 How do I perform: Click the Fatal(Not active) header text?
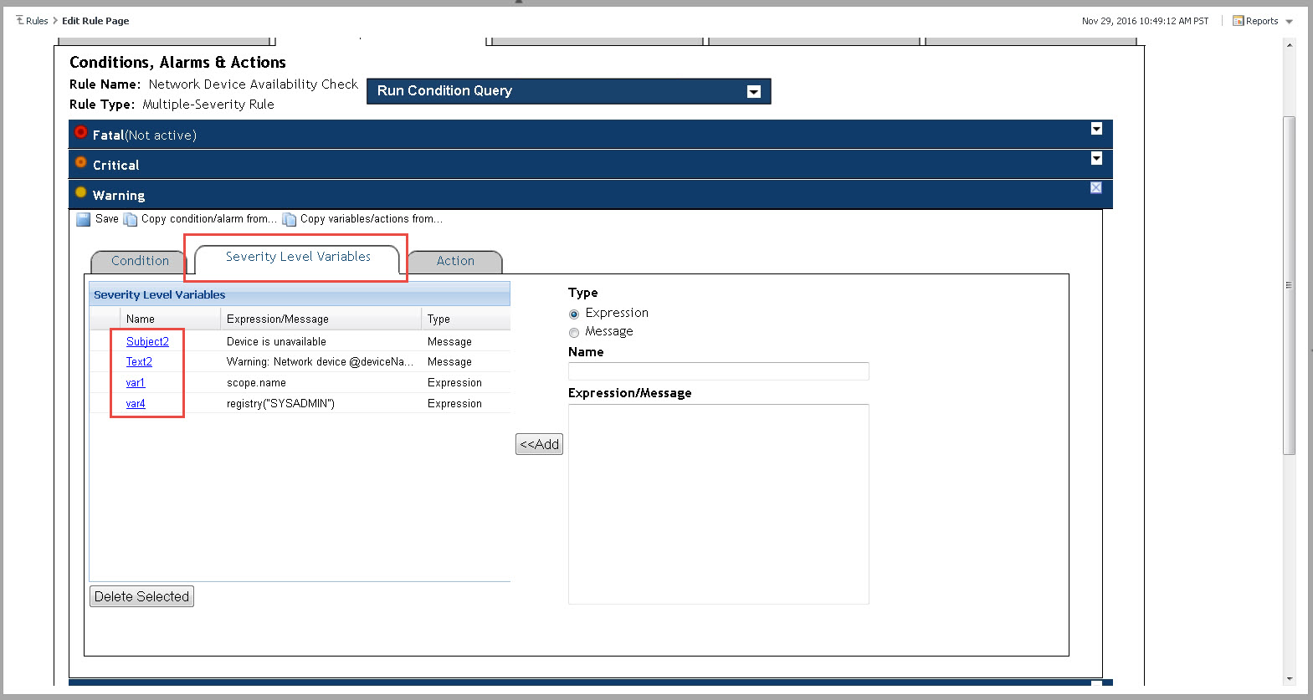[x=144, y=135]
